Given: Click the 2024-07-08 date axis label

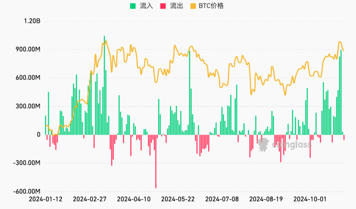Looking at the screenshot, I should coord(222,199).
